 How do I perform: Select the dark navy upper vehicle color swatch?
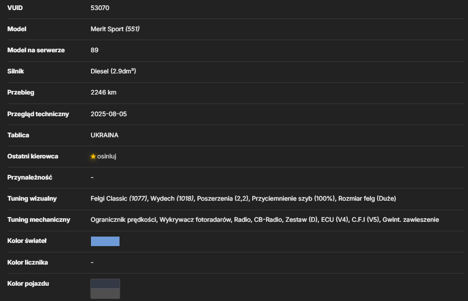(x=105, y=284)
